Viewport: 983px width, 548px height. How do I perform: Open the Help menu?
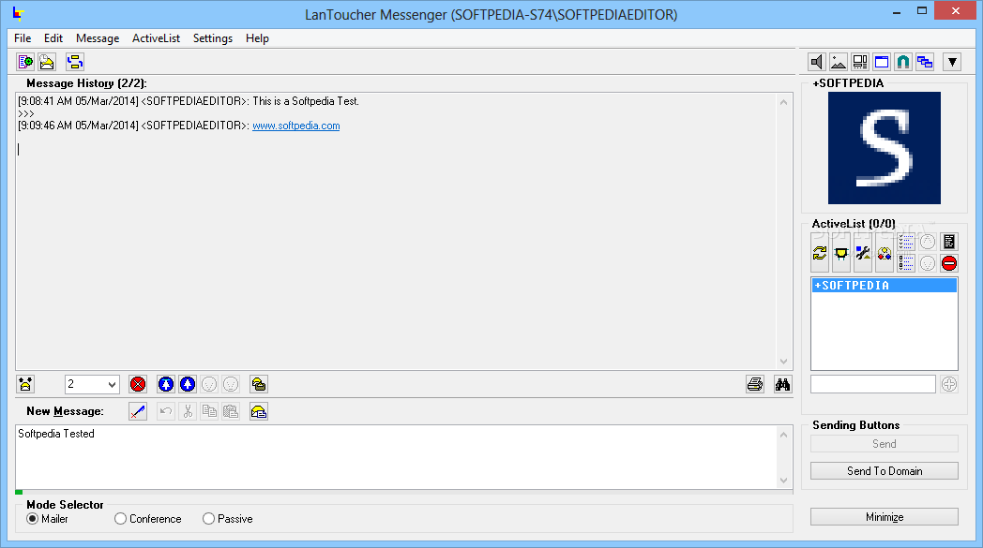click(257, 38)
